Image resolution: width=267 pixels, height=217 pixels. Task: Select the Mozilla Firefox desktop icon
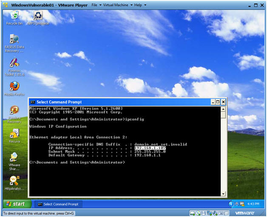pos(14,89)
